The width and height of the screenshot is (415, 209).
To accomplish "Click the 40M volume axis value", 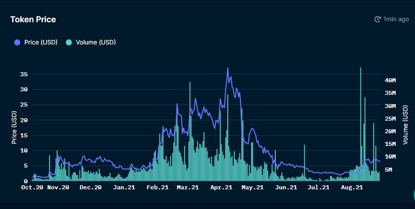I will click(390, 80).
